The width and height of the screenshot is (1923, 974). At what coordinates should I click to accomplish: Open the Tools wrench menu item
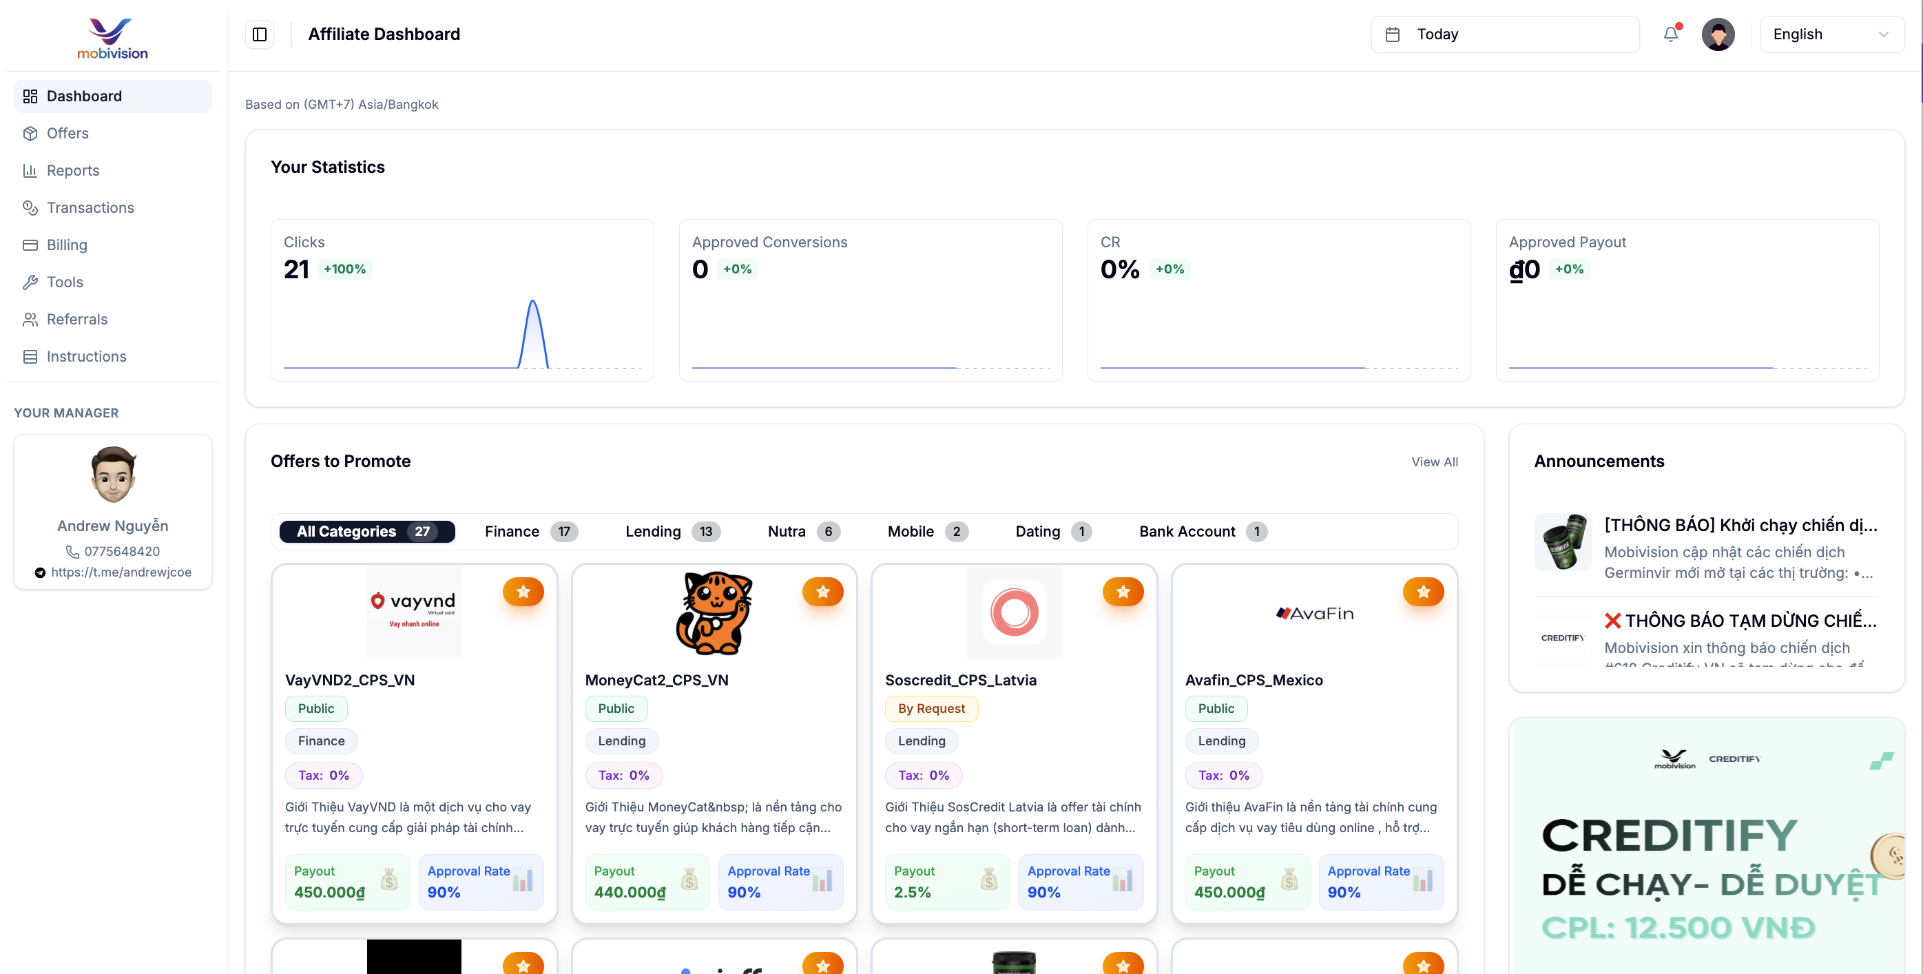tap(64, 282)
